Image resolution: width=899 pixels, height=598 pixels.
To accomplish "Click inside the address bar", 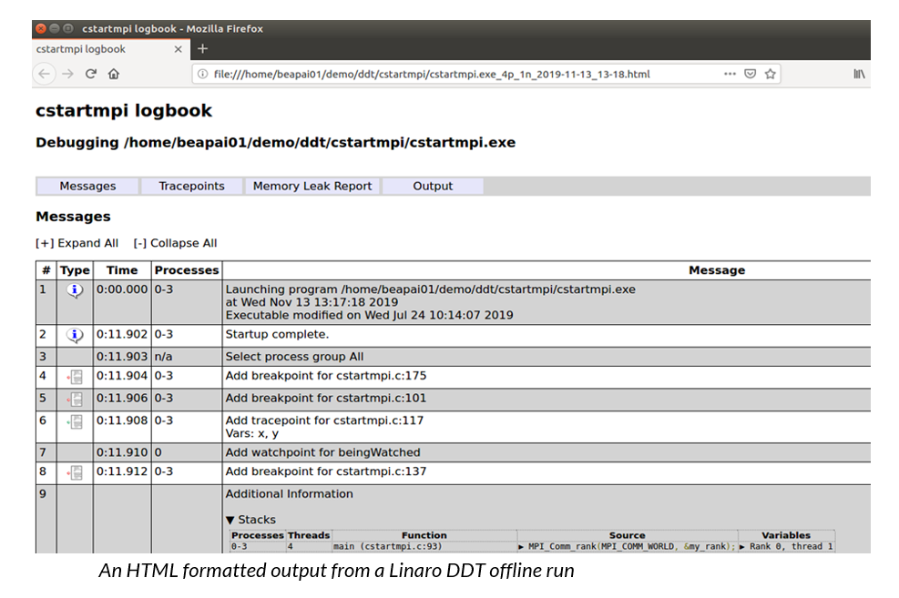I will tap(455, 74).
